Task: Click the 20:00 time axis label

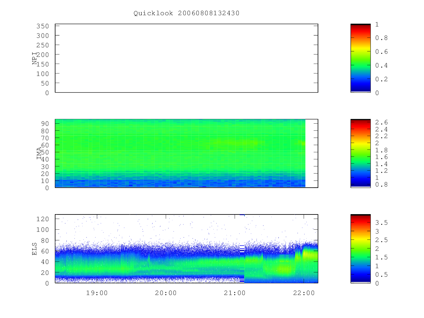Action: 166,293
